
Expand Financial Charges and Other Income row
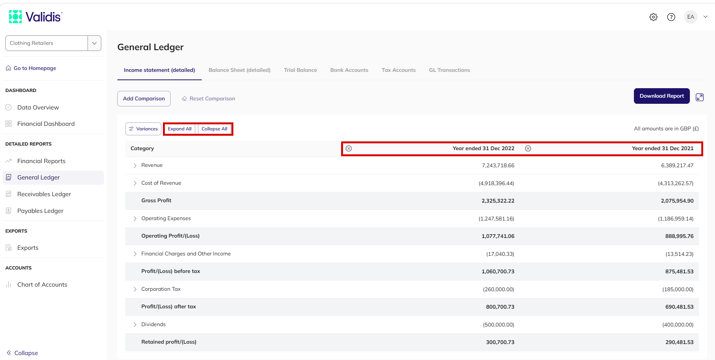point(135,254)
